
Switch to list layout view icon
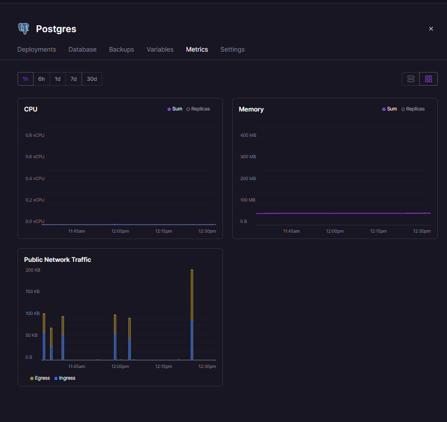[x=410, y=79]
